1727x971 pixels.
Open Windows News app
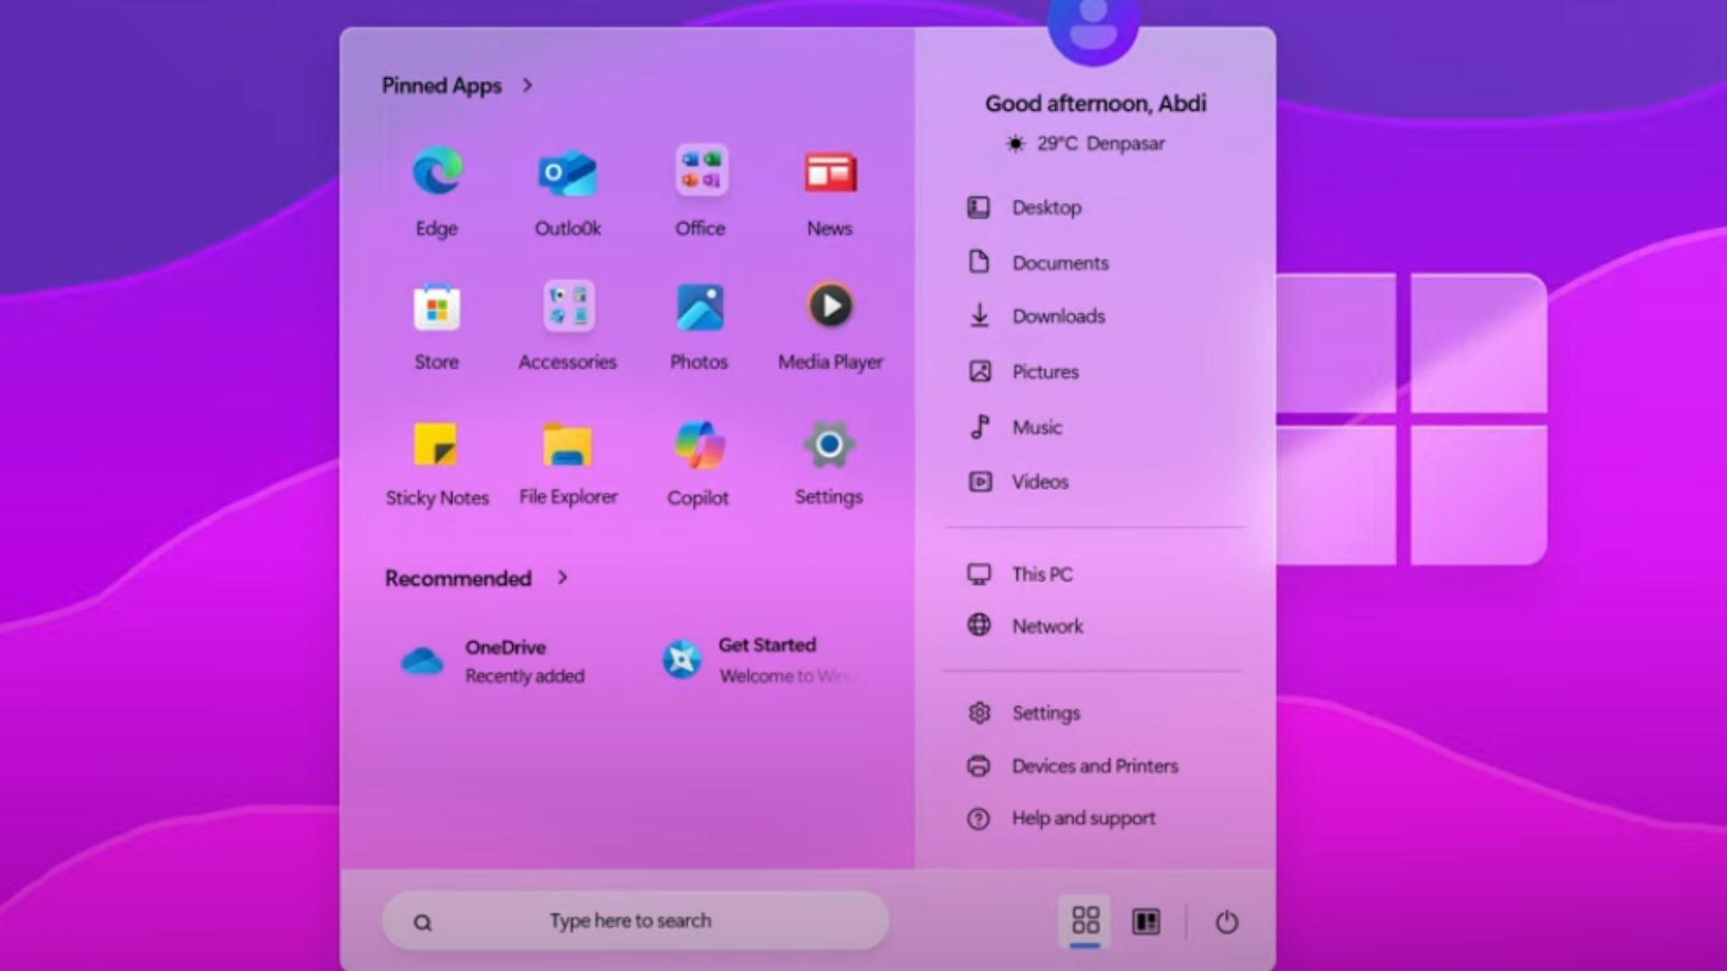(830, 191)
